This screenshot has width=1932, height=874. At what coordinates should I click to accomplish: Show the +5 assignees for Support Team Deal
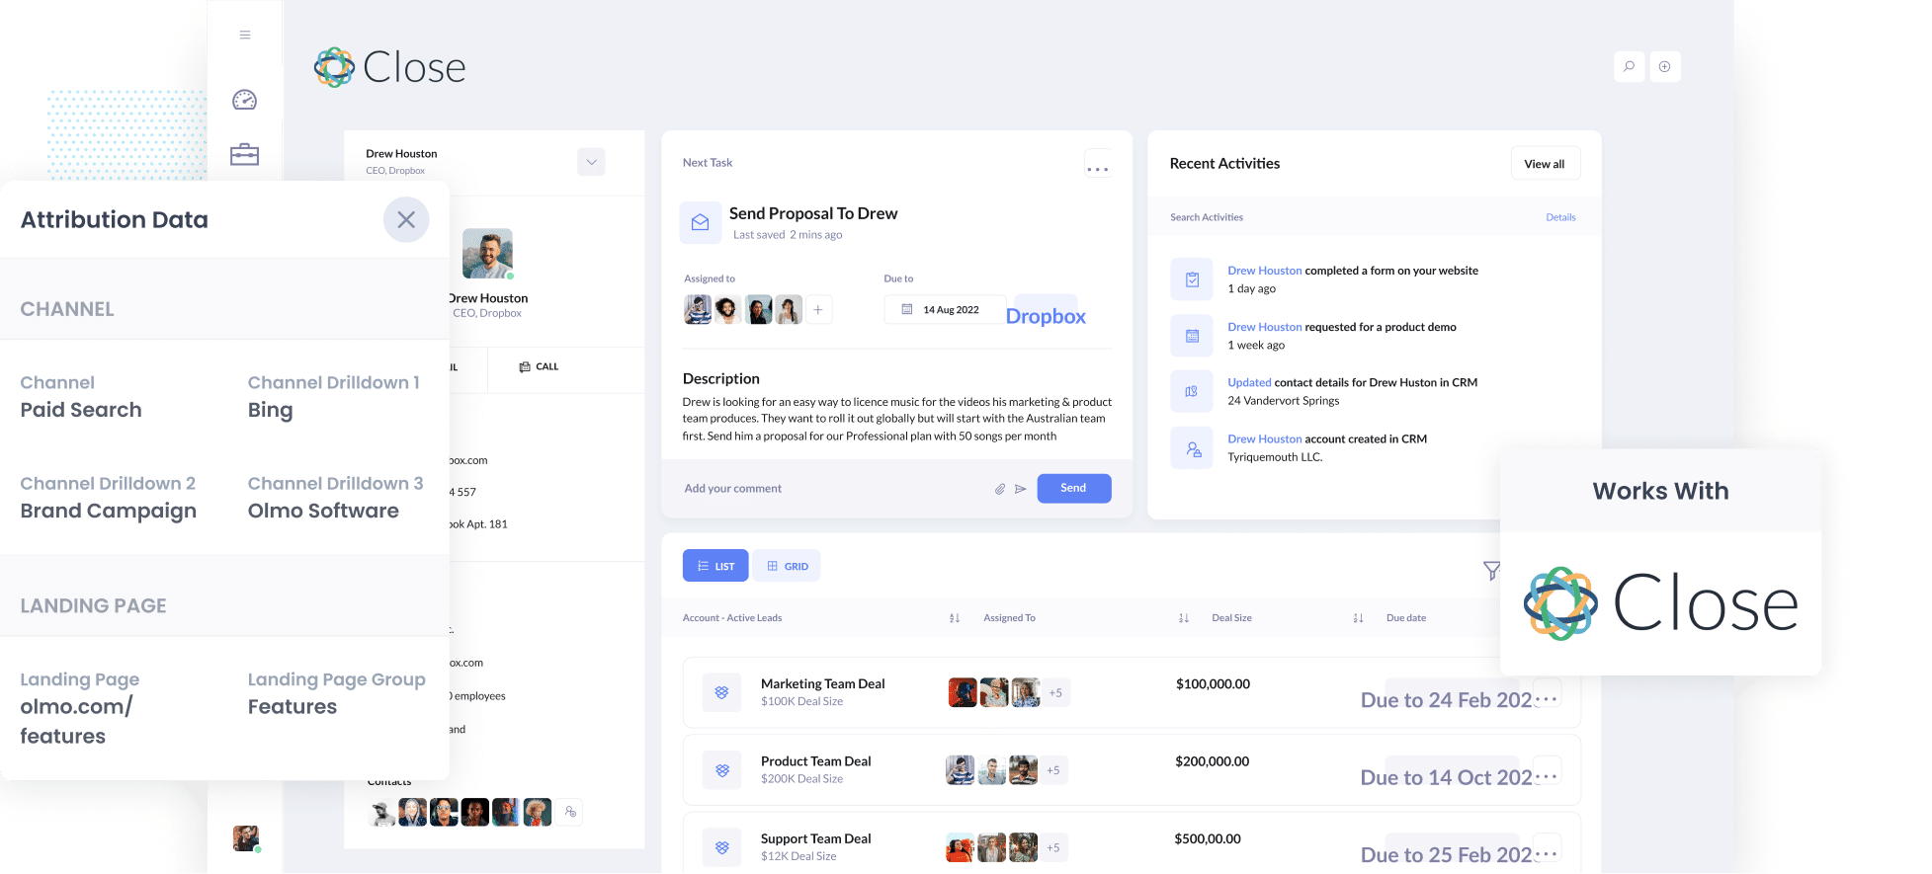[x=1053, y=847]
